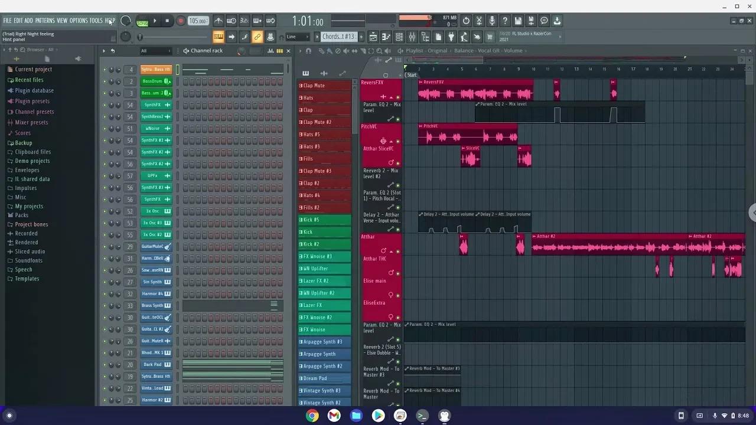Click the render/export download icon
The image size is (756, 425).
pyautogui.click(x=557, y=21)
